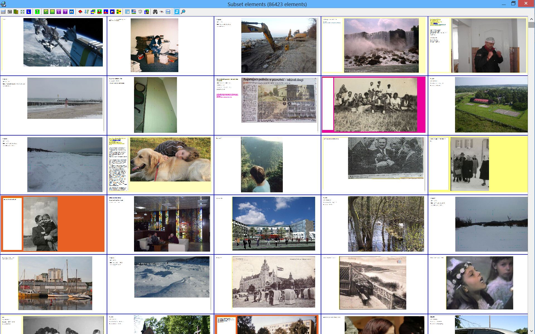
Task: Click the plain green square icon
Action: pos(52,12)
